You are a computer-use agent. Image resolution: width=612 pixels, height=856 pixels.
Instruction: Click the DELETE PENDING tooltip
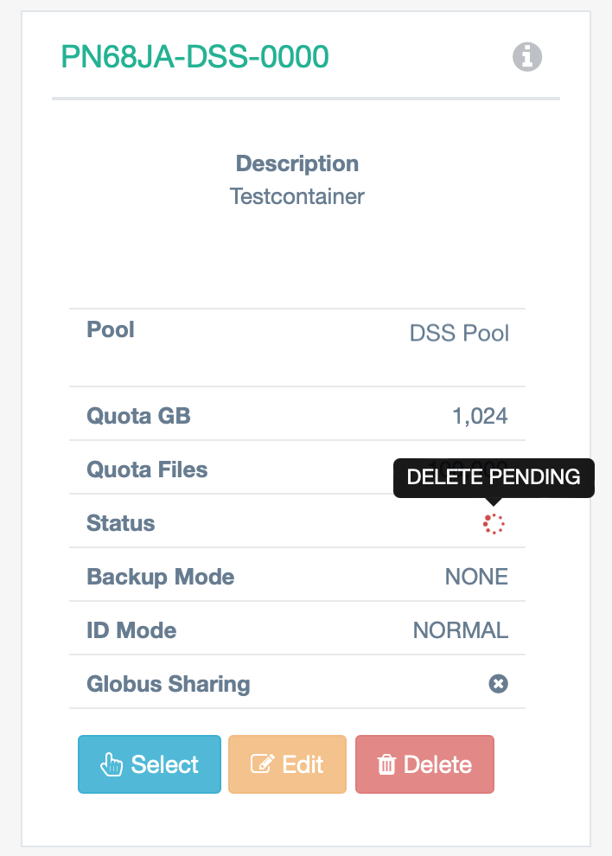pos(494,477)
